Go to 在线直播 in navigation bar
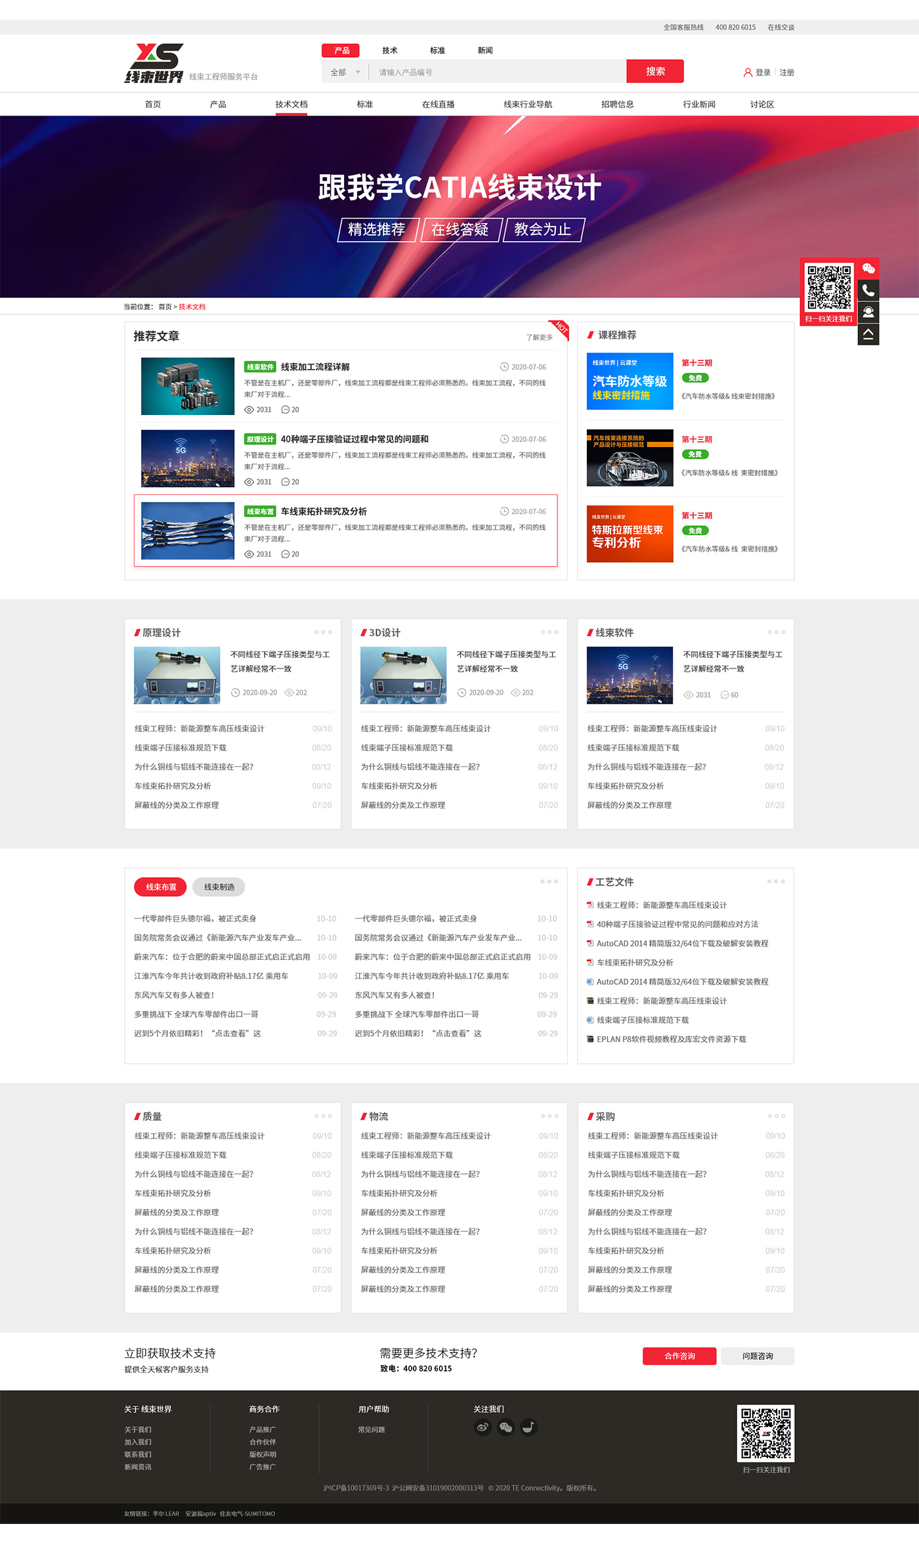Viewport: 919px width, 1543px height. tap(438, 104)
